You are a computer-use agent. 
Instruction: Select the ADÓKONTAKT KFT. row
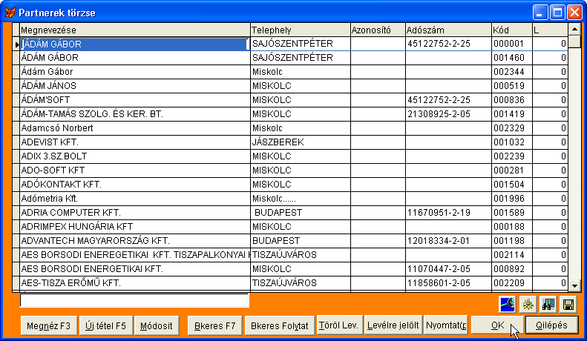pyautogui.click(x=135, y=185)
